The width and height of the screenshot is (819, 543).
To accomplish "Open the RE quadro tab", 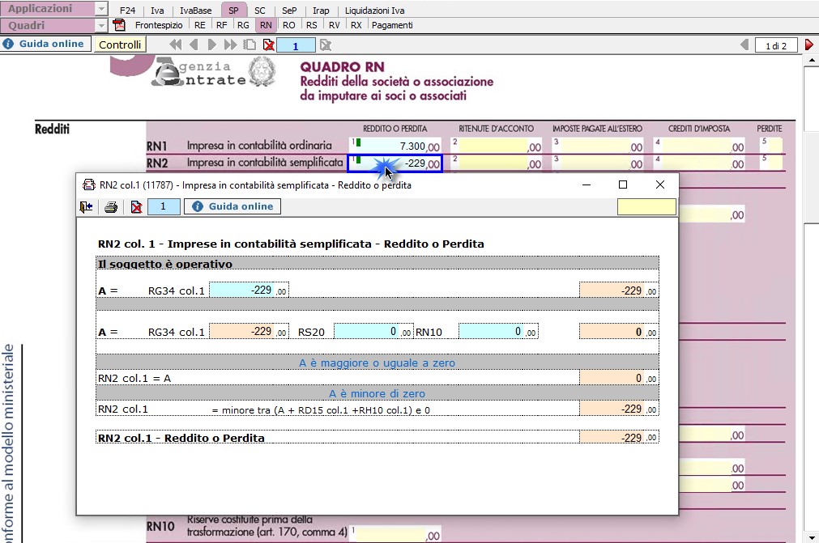I will (199, 25).
